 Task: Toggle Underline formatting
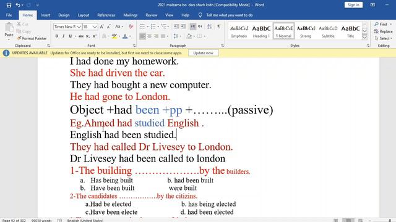[70, 36]
